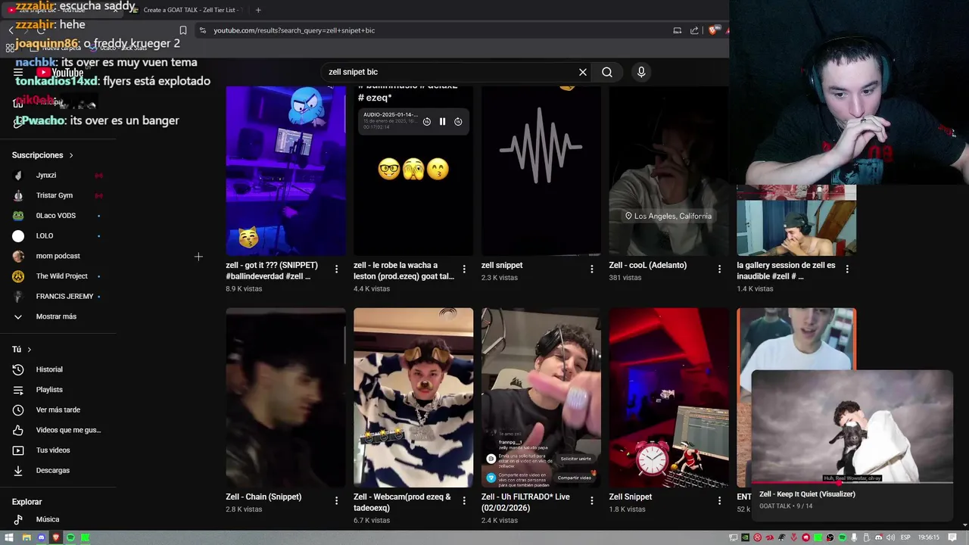Start voice search with the microphone
The height and width of the screenshot is (545, 969).
(x=641, y=72)
